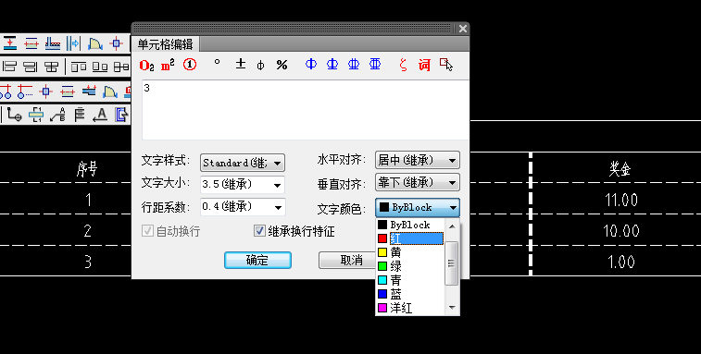Insert the black diameter φ symbol

pyautogui.click(x=260, y=66)
